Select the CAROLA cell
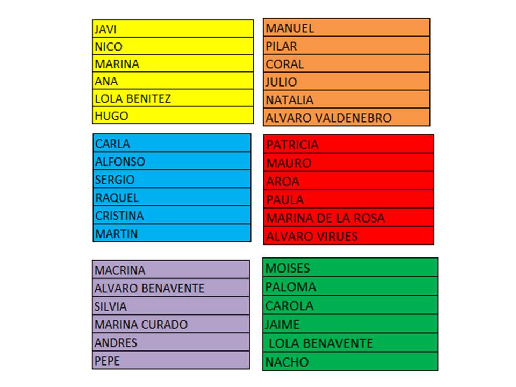 (350, 305)
